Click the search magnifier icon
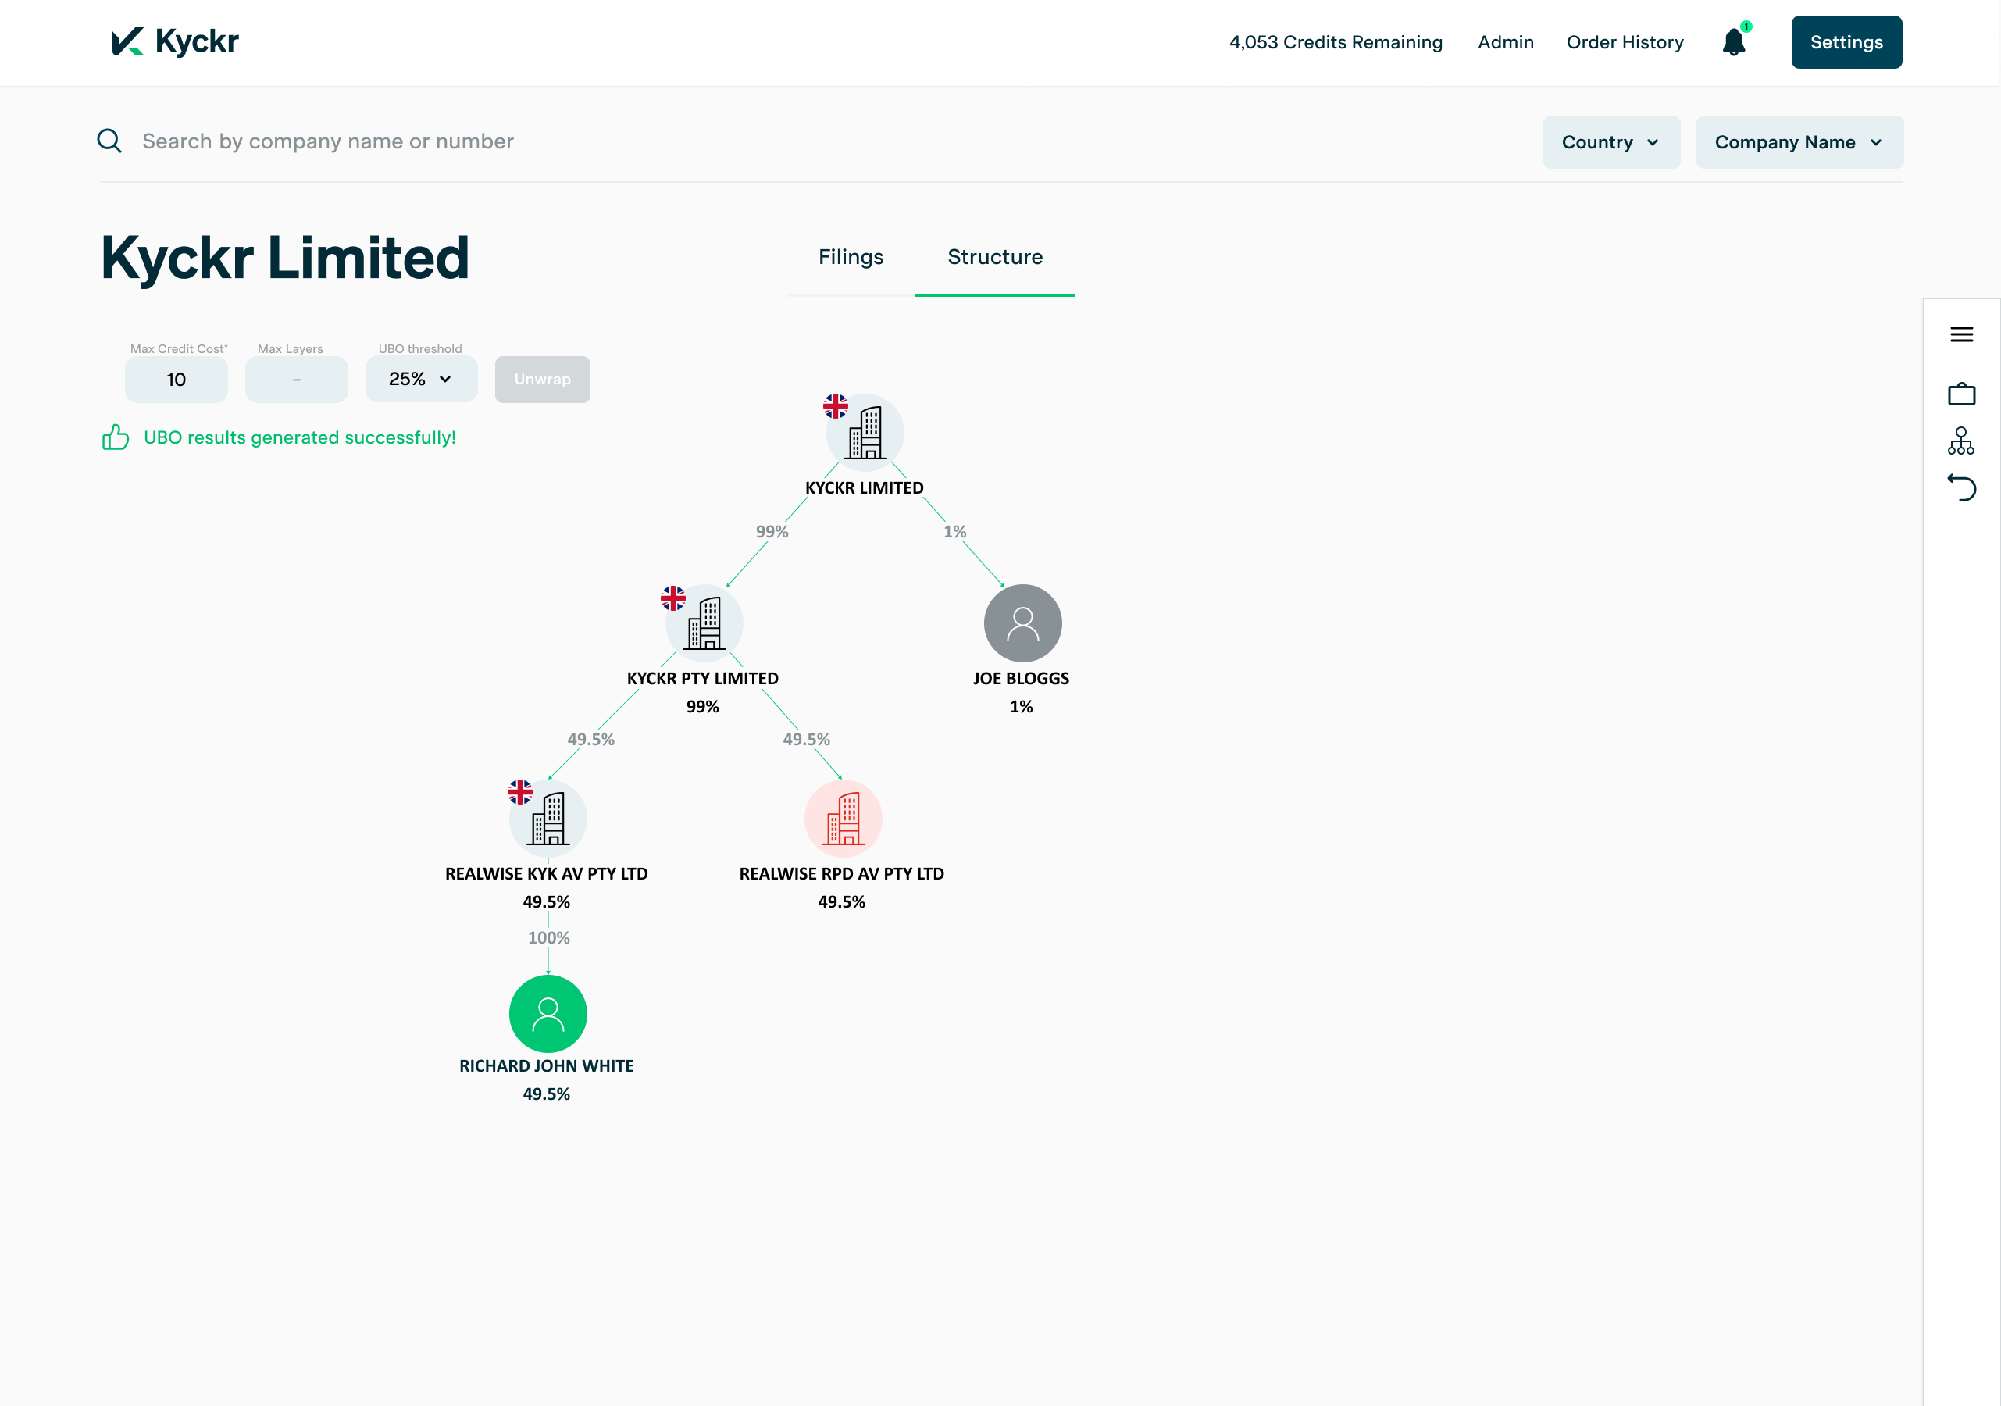Screen dimensions: 2001x1406 (x=109, y=141)
